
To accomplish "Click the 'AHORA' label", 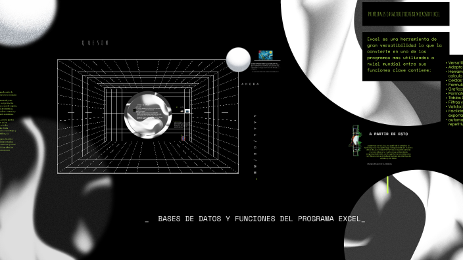I will point(250,84).
